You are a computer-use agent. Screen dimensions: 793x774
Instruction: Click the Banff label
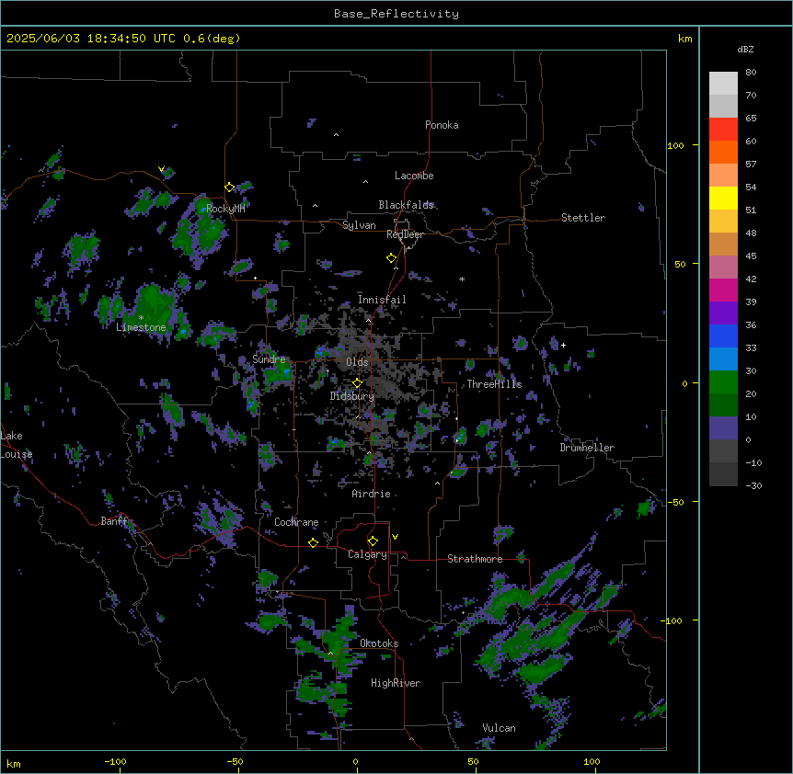114,521
